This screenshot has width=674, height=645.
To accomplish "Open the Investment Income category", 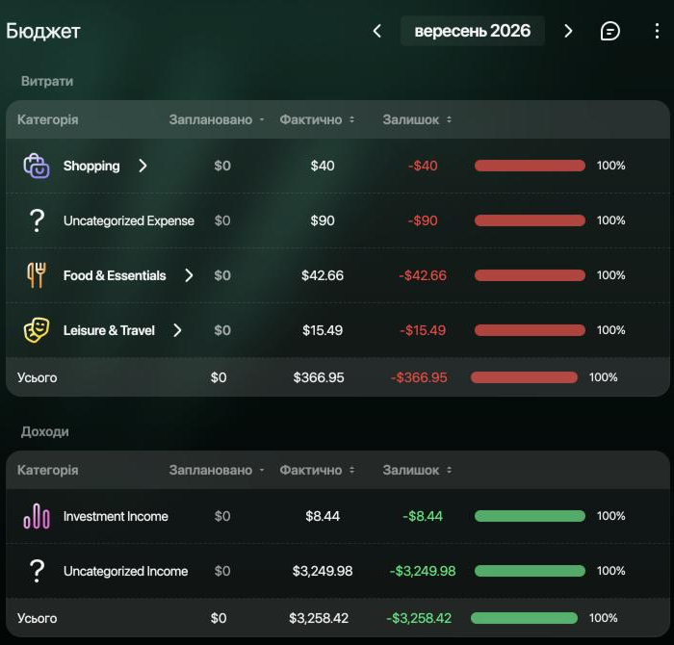I will [x=116, y=516].
